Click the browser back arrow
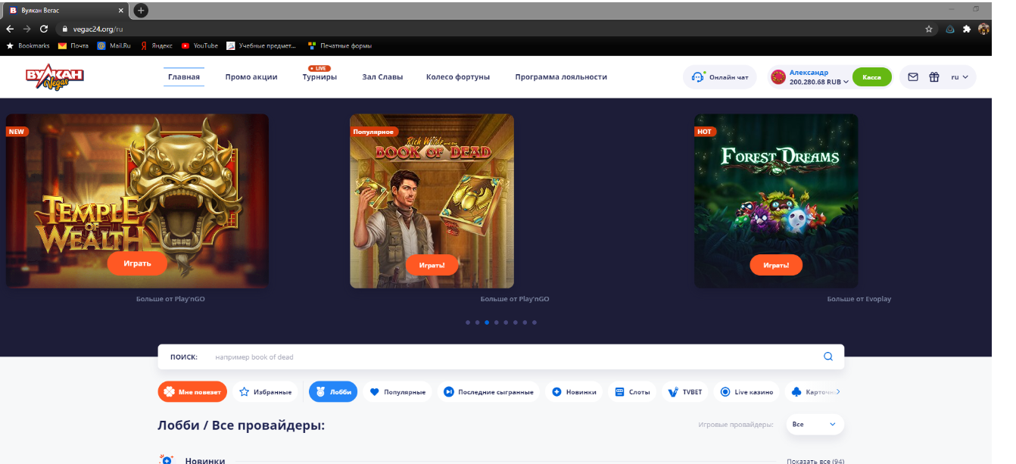Image resolution: width=1016 pixels, height=464 pixels. (x=10, y=29)
